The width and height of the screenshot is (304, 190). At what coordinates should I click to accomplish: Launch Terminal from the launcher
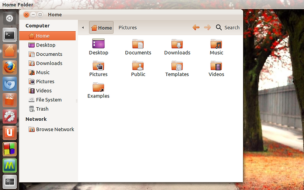click(9, 35)
